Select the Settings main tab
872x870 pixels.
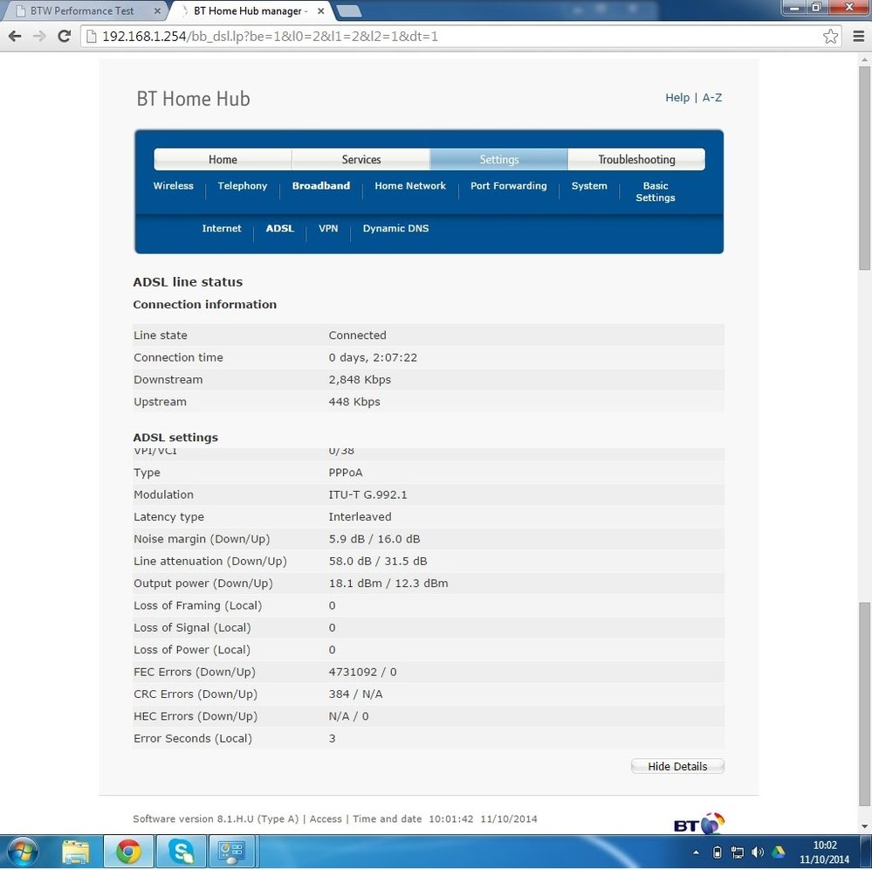coord(498,159)
